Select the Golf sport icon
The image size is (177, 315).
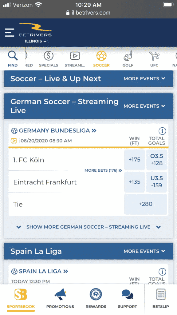tap(128, 56)
